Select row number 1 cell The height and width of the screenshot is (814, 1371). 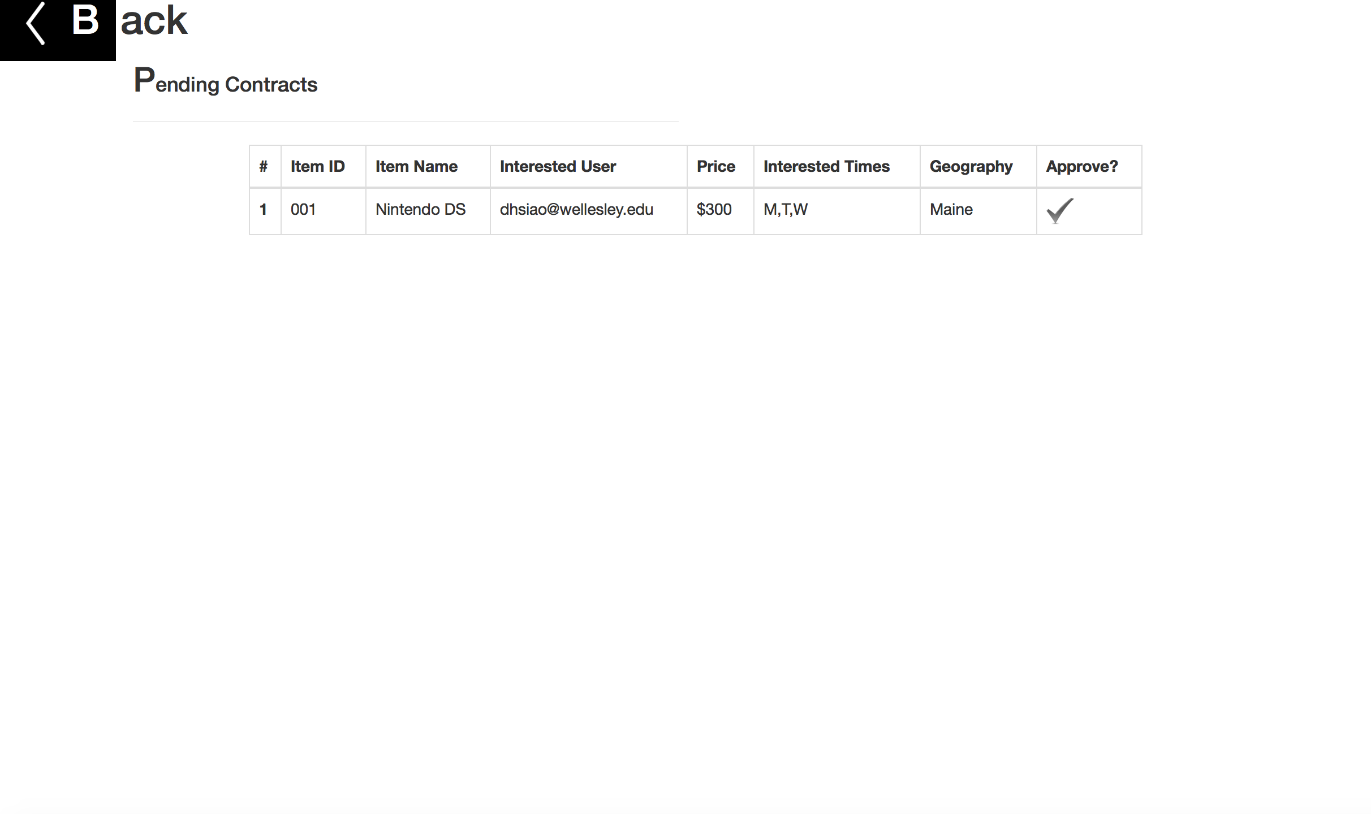[x=264, y=210]
